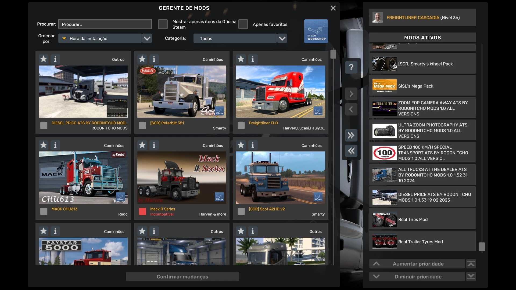The height and width of the screenshot is (290, 516).
Task: Expand the Ordenar por dropdown arrow
Action: coord(147,38)
